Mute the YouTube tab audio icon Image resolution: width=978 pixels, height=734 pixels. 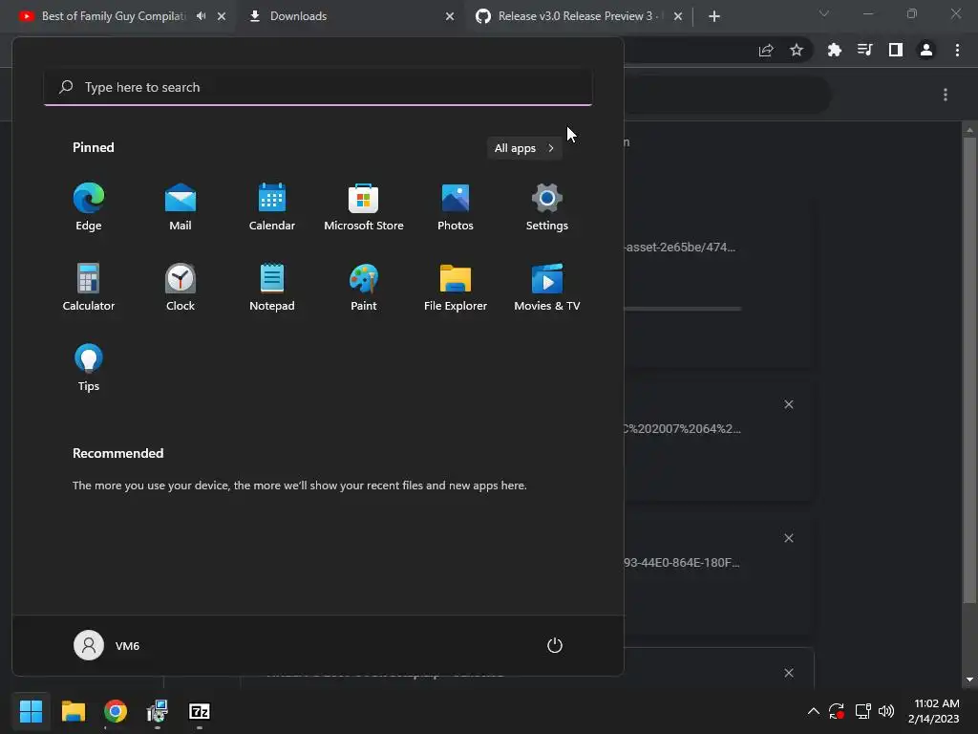click(x=201, y=16)
